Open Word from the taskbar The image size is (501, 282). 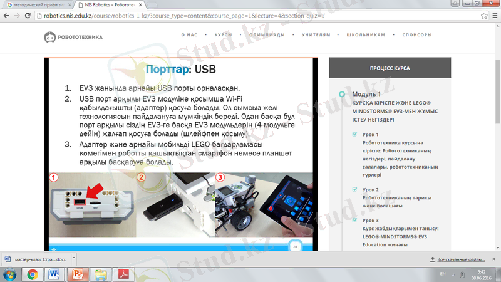pyautogui.click(x=53, y=274)
